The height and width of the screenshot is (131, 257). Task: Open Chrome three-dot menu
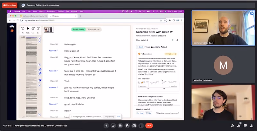click(182, 20)
